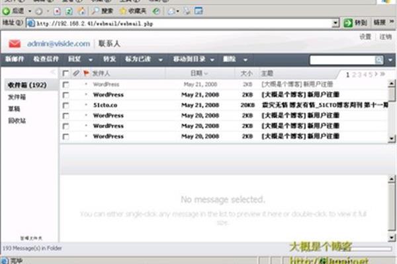Click the admin@visIde.com account link
This screenshot has width=397, height=264.
click(58, 44)
